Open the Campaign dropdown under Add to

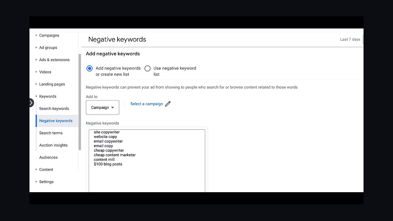103,107
